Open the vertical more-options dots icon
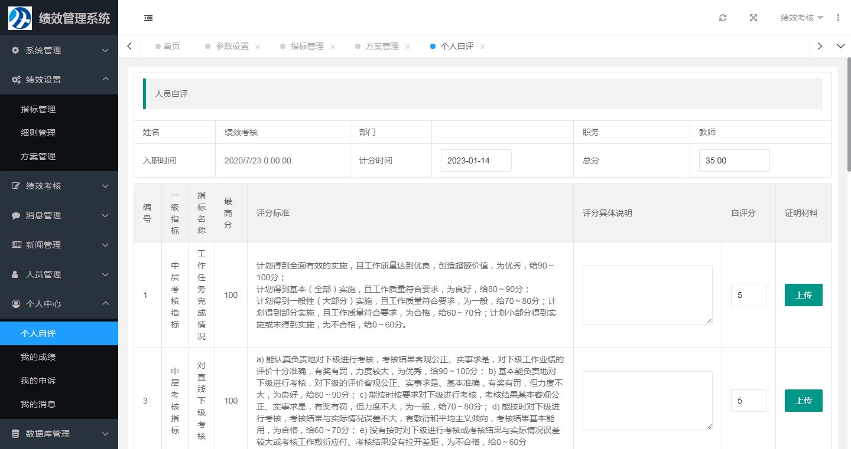The width and height of the screenshot is (851, 449). coord(838,18)
